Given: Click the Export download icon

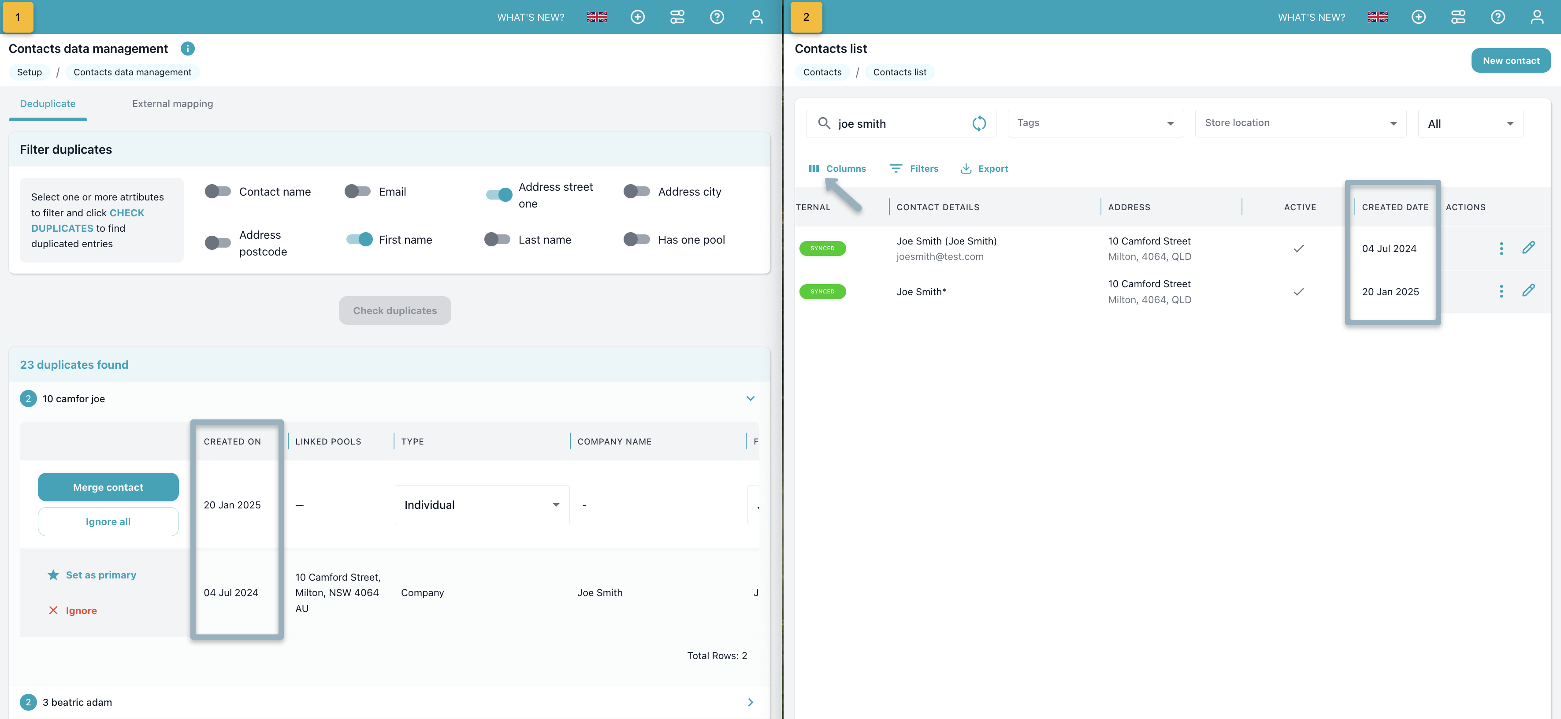Looking at the screenshot, I should click(965, 168).
